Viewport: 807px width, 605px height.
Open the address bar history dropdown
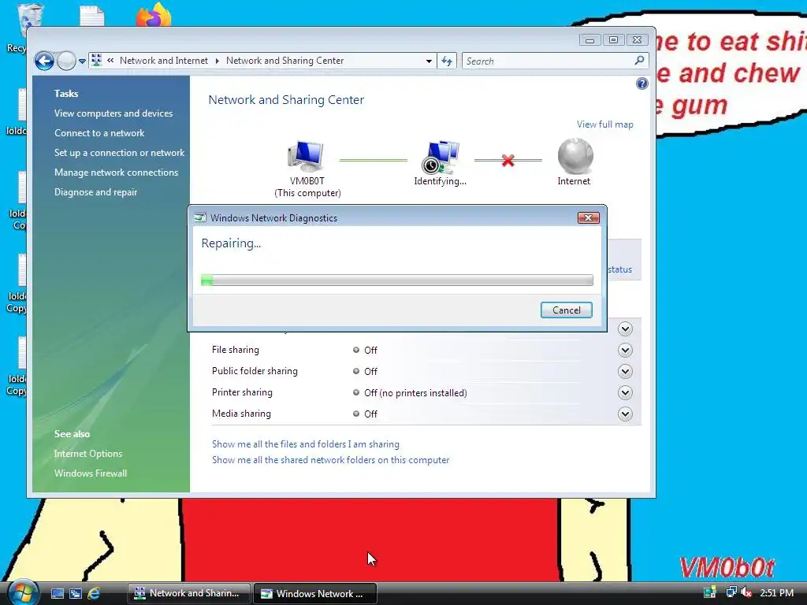pos(429,61)
